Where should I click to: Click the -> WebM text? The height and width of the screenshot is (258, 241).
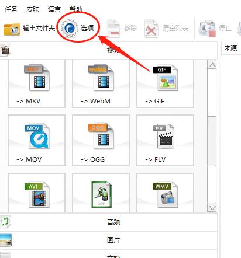(96, 101)
